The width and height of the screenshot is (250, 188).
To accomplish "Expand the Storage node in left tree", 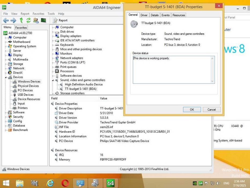I will [x=6, y=64].
